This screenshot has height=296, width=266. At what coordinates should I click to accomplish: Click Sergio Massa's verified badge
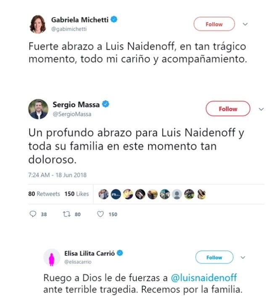106,105
